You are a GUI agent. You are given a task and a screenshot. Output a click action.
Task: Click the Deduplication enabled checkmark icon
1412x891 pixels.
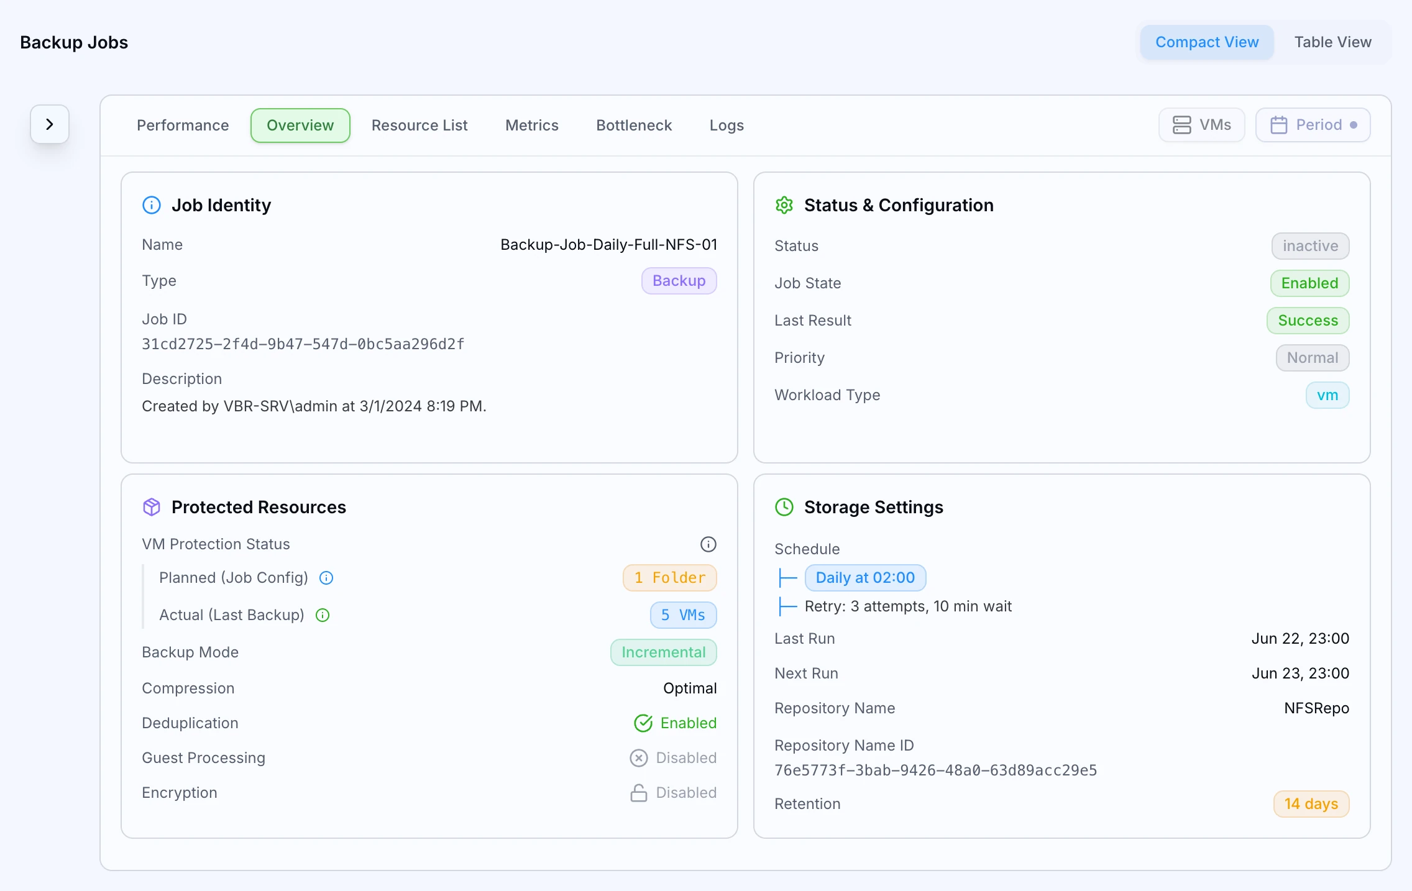(643, 723)
